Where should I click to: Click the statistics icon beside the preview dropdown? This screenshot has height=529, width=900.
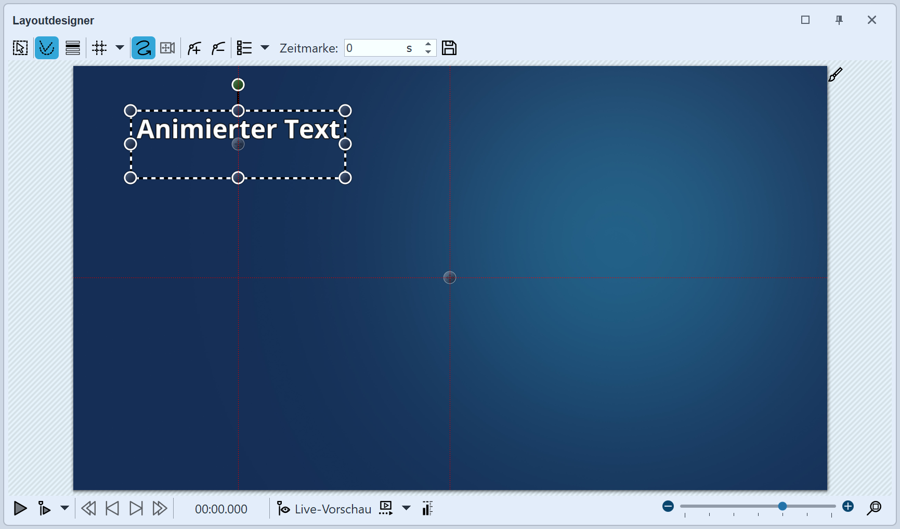[427, 508]
